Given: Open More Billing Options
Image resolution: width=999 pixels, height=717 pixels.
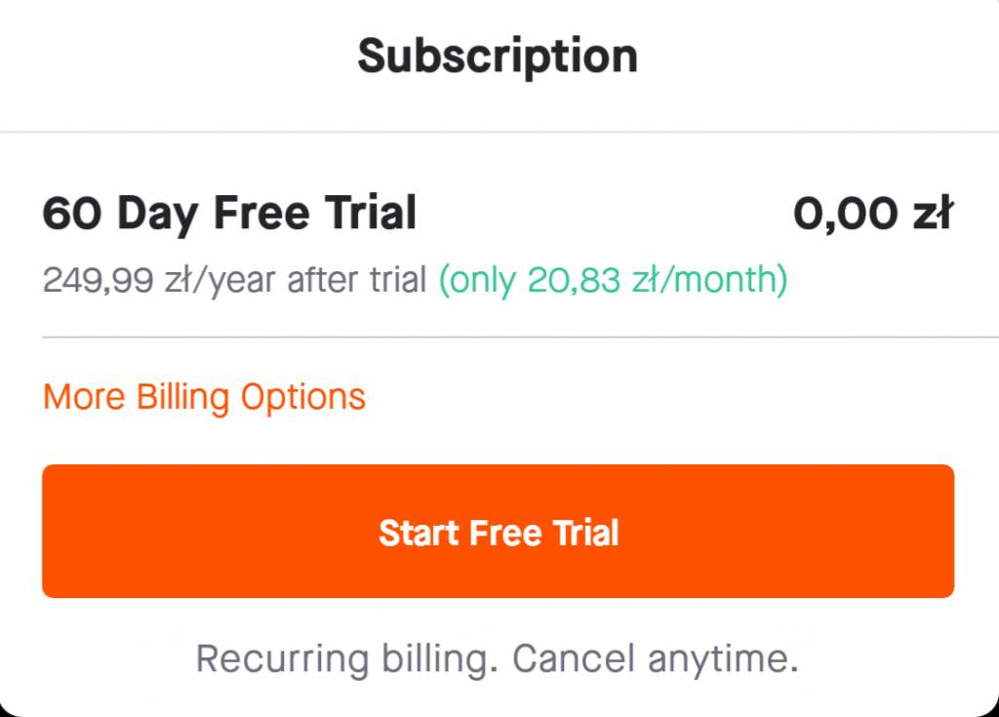Looking at the screenshot, I should [x=204, y=397].
